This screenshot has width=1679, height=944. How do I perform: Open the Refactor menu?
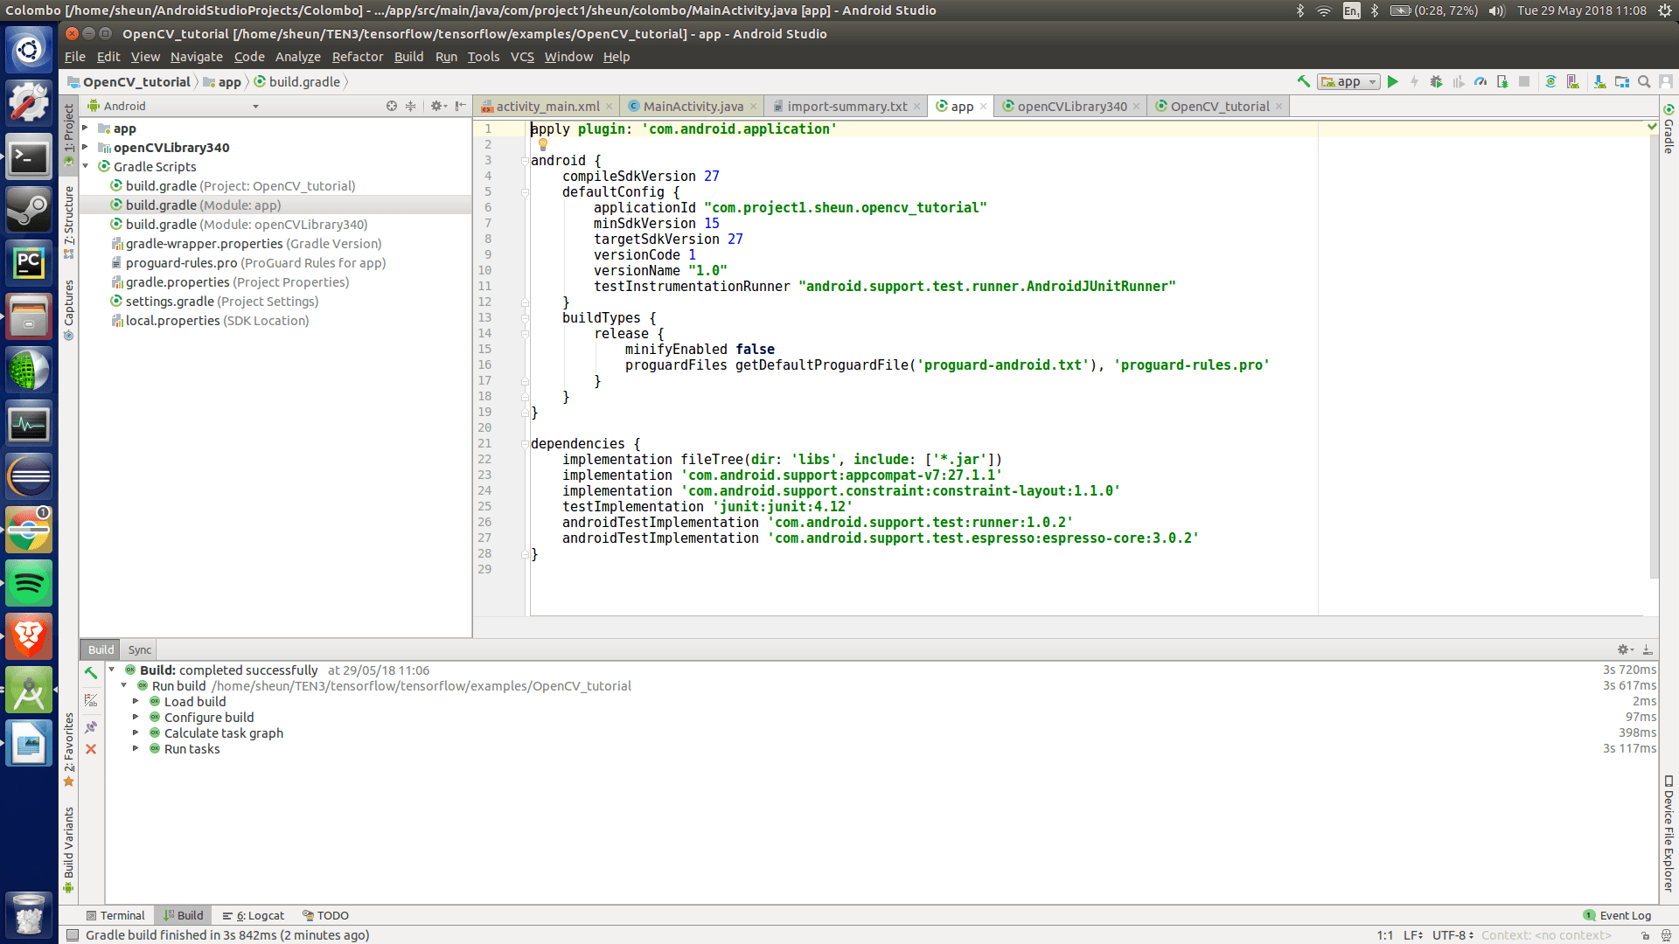357,57
